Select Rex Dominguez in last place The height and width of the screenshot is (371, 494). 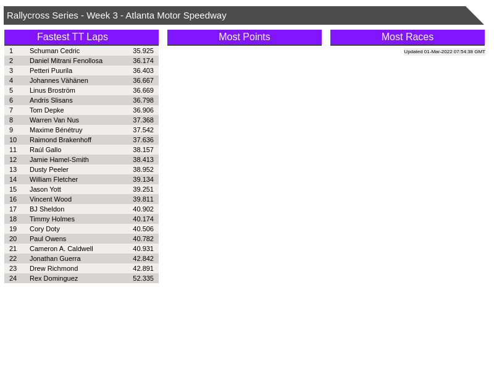(x=54, y=278)
